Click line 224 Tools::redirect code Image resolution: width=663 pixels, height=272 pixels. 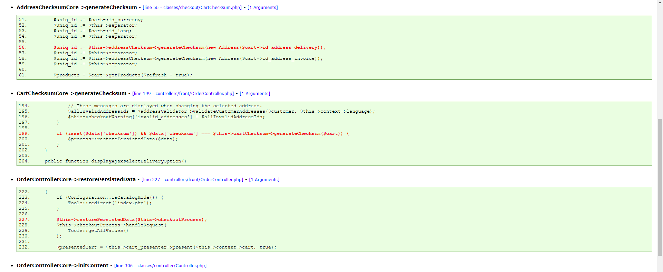point(110,203)
